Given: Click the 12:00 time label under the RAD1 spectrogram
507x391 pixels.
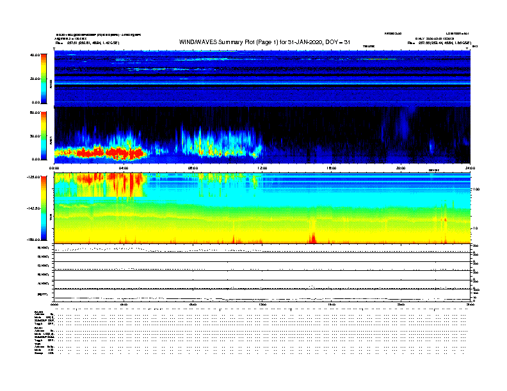Looking at the screenshot, I should (262, 168).
